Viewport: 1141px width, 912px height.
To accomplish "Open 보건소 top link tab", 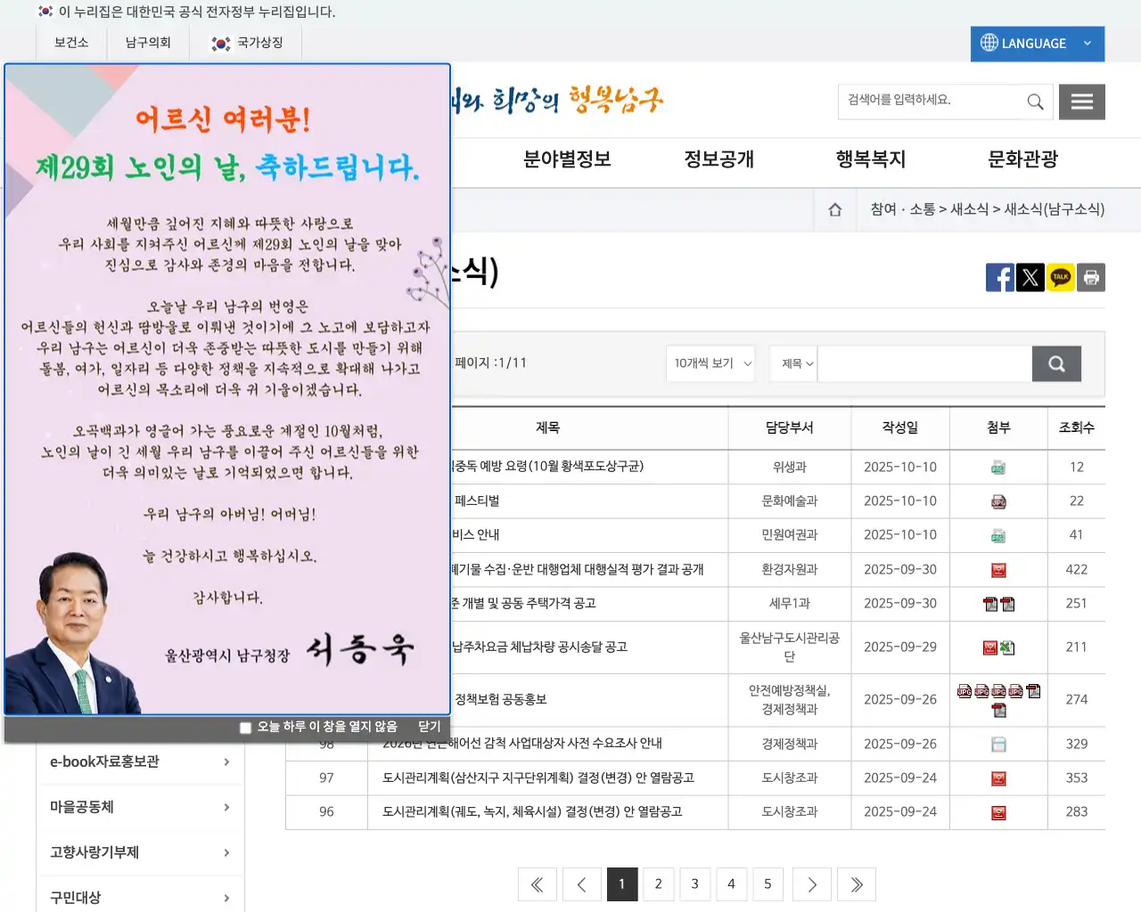I will point(71,43).
